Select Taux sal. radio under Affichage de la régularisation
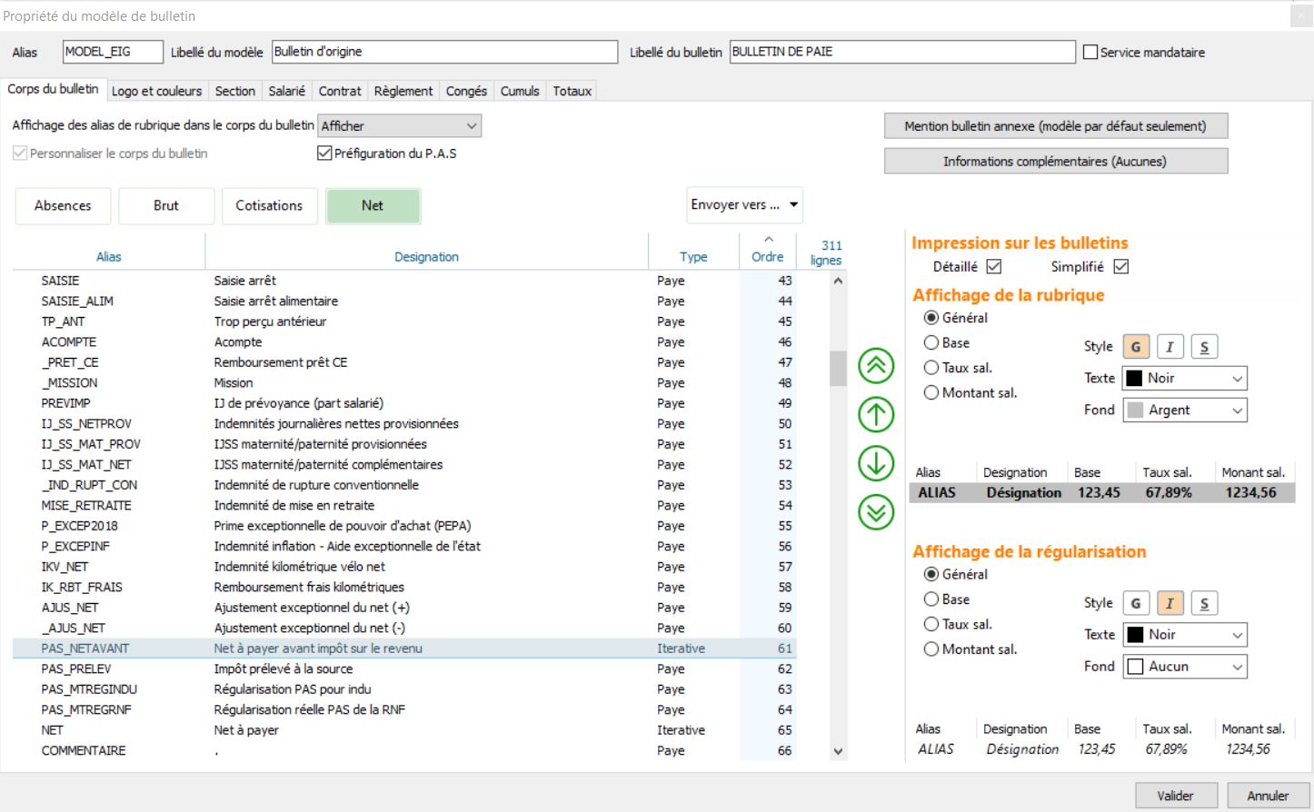The image size is (1314, 812). click(x=931, y=624)
